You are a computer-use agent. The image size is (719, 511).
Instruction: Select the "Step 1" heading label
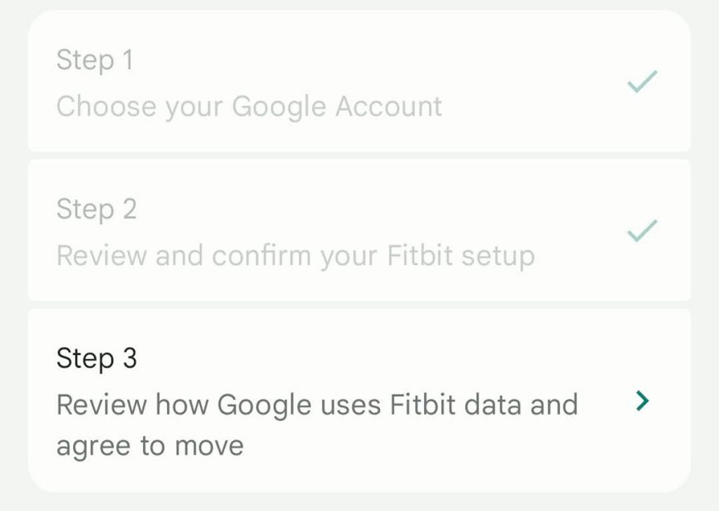pyautogui.click(x=95, y=60)
